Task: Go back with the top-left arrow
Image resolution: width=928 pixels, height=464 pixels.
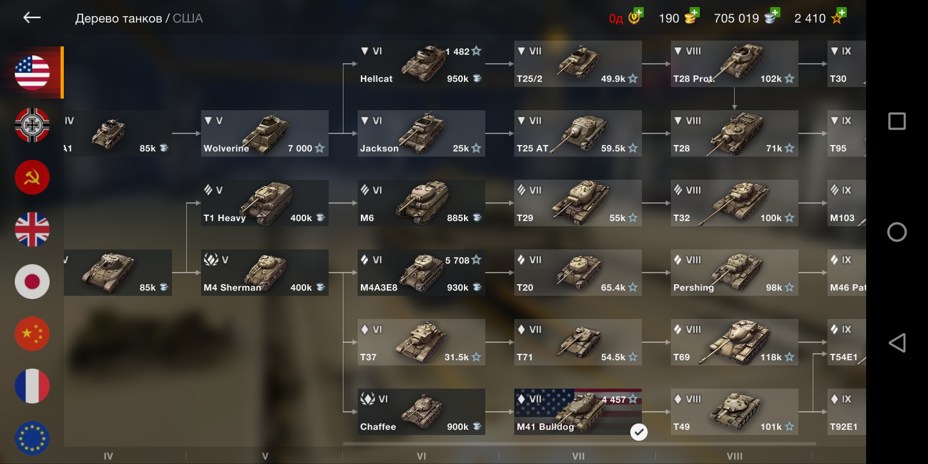Action: (32, 18)
